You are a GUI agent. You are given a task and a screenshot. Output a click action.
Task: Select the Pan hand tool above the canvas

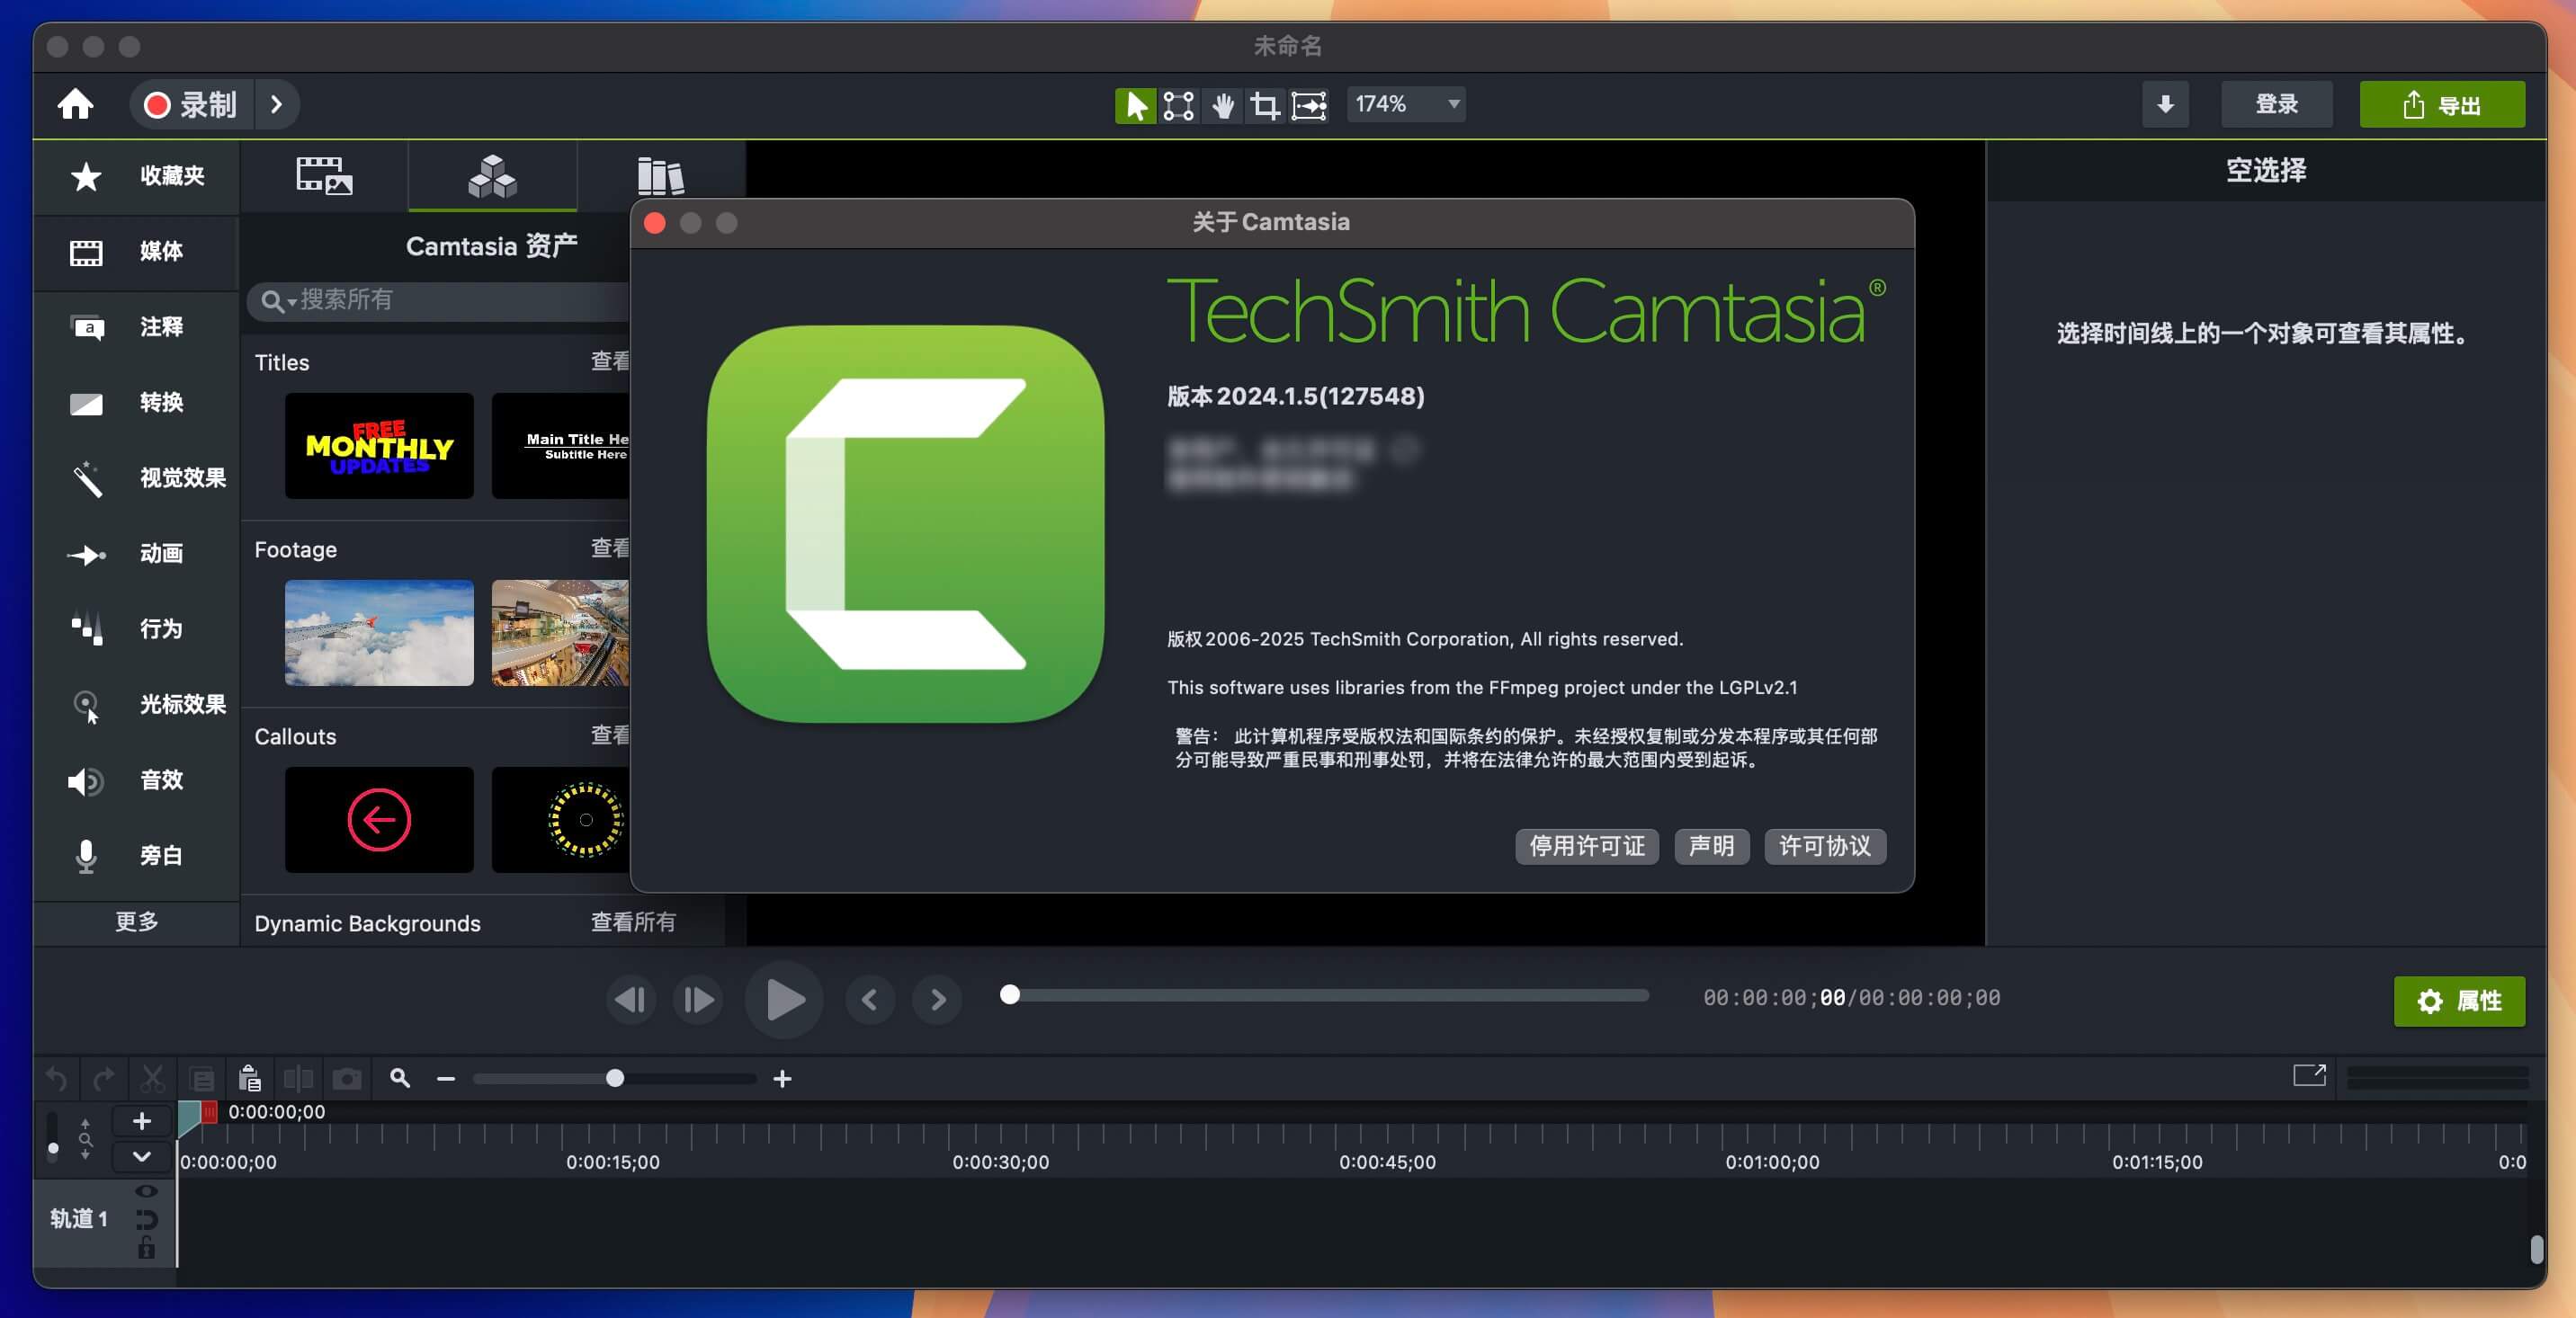[1222, 105]
